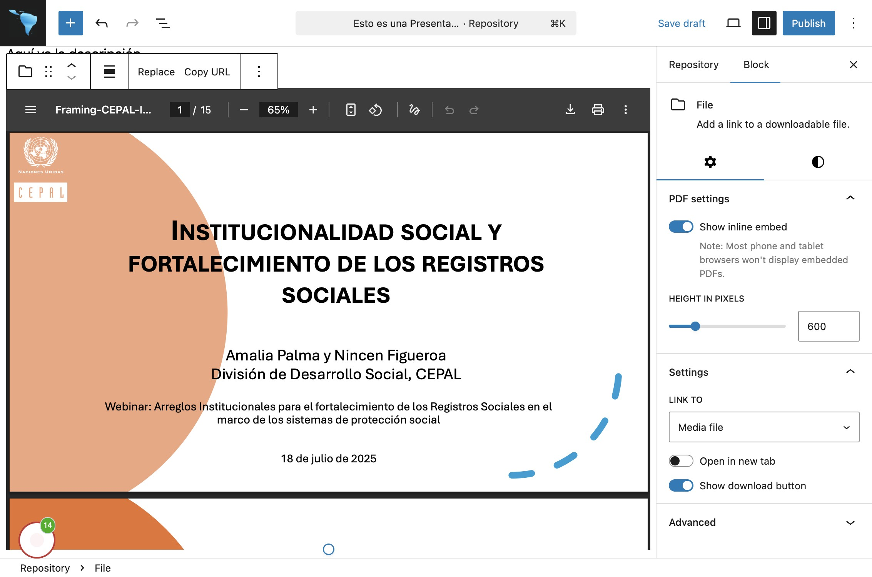Zoom in on PDF with plus icon
Viewport: 872px width, 577px height.
[x=313, y=110]
